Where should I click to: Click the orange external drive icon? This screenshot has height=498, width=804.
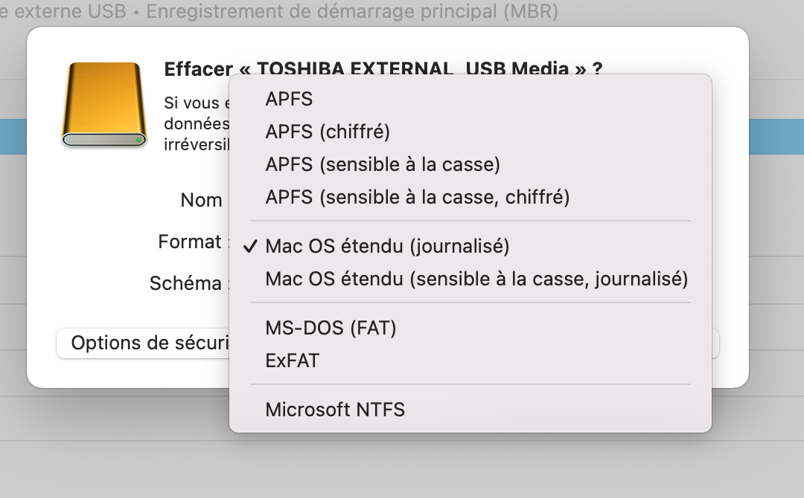tap(104, 105)
